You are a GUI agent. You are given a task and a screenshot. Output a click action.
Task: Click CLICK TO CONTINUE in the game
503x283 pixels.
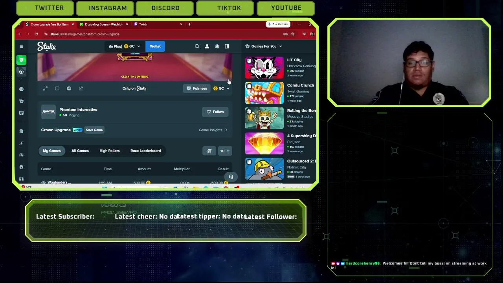(135, 77)
